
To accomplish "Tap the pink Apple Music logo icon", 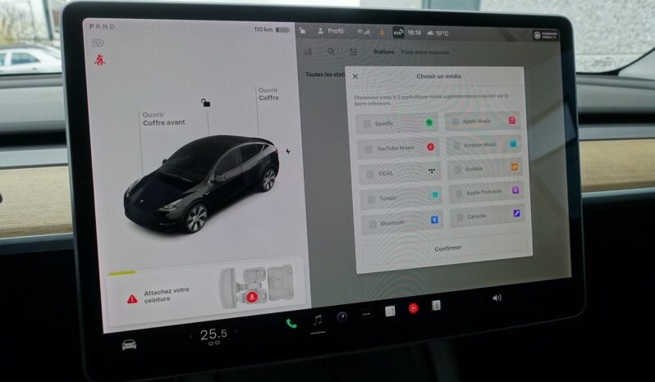I will pyautogui.click(x=511, y=121).
